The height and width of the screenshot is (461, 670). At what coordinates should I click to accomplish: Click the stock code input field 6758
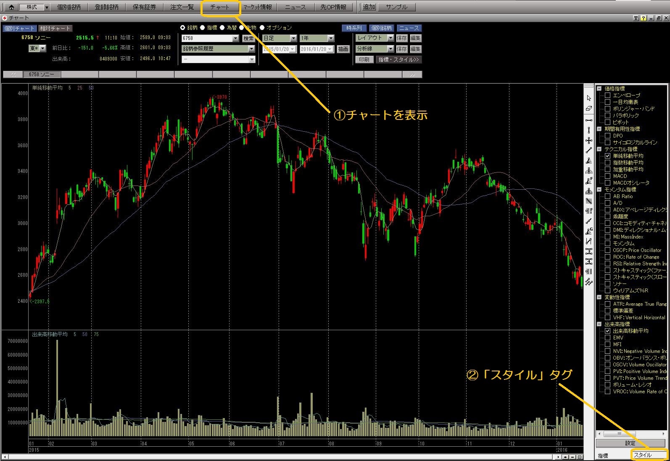[x=207, y=38]
